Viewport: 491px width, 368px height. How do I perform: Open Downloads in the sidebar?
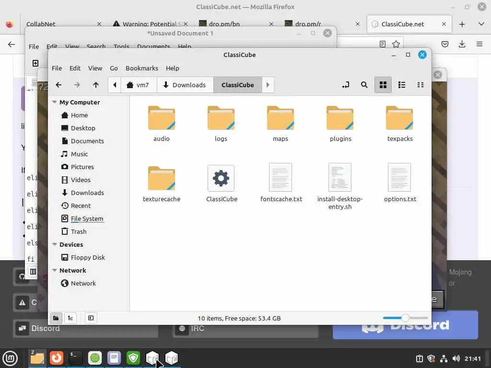(x=87, y=193)
